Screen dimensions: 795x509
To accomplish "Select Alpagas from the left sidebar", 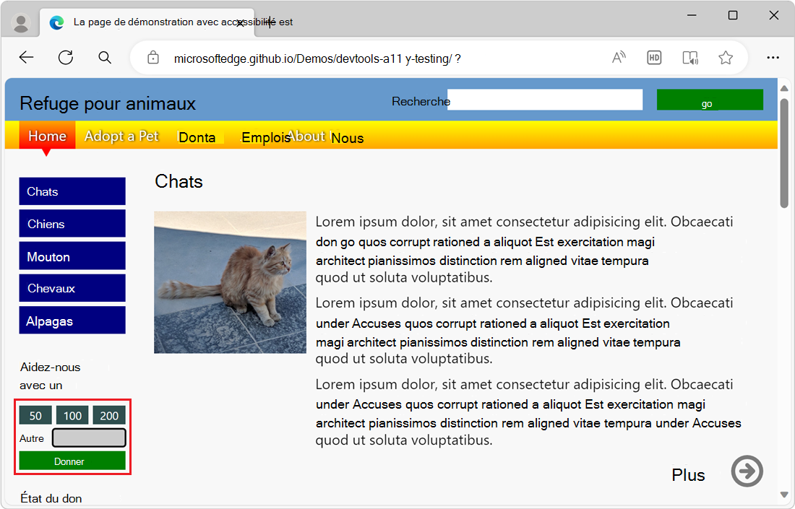I will click(x=72, y=320).
